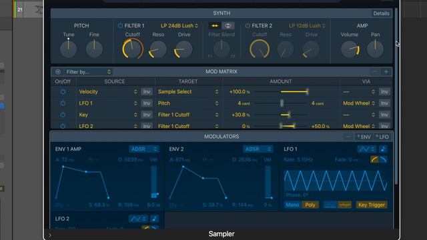Click the Fine knob in Pitch
The width and height of the screenshot is (427, 240).
tap(94, 49)
